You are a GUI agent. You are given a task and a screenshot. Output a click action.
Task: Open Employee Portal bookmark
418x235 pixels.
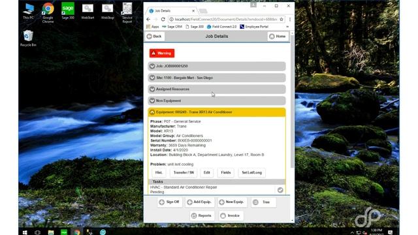(254, 27)
